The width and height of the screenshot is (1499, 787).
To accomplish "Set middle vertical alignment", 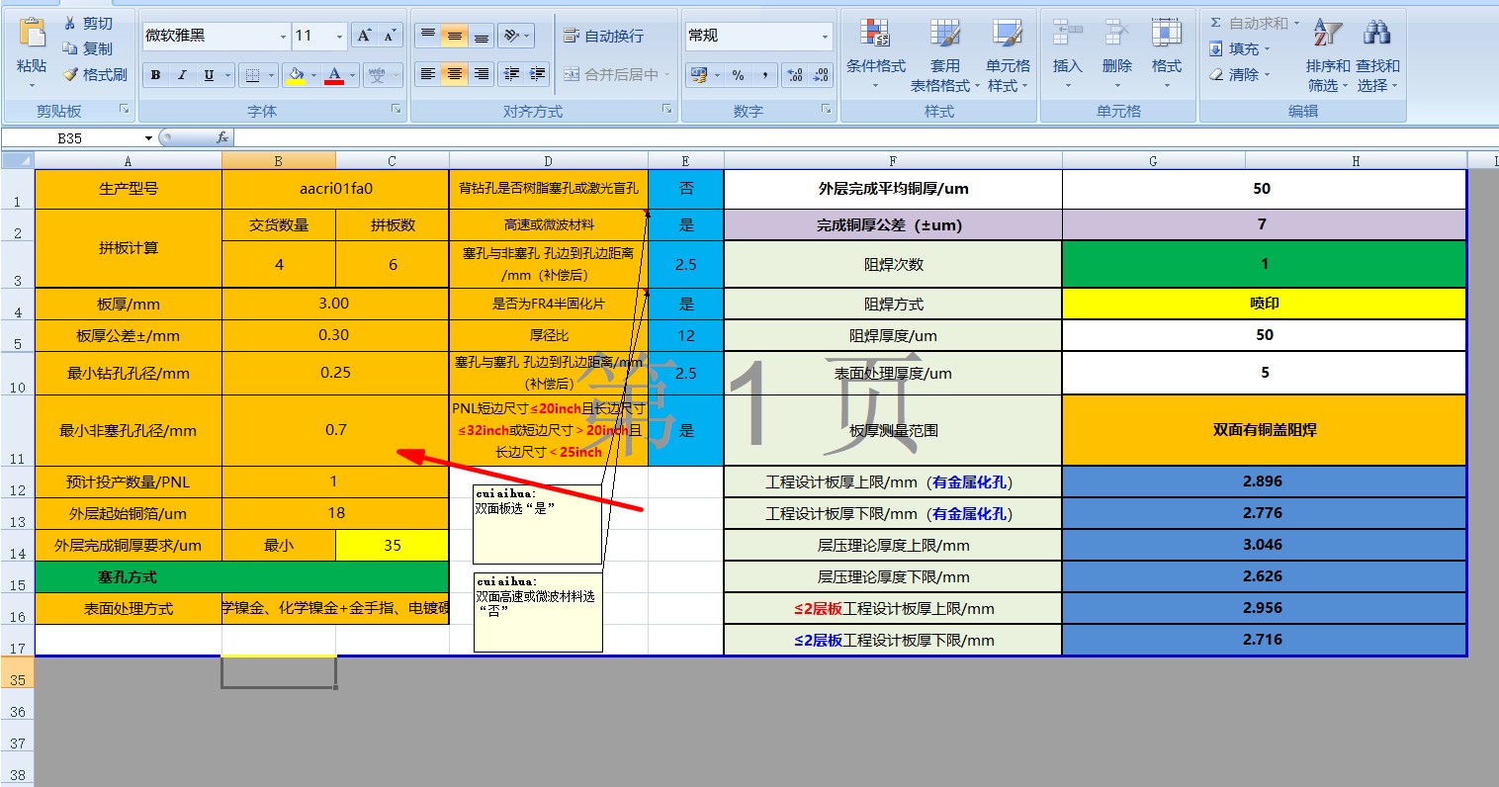I will (454, 36).
